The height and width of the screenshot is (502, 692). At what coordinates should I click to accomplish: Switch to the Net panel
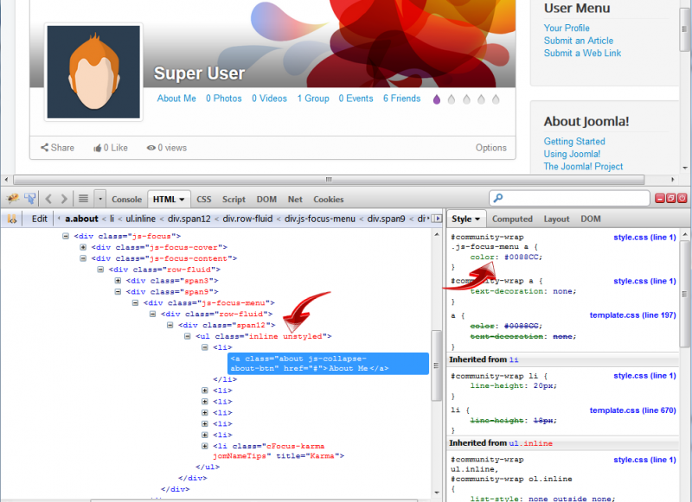(x=295, y=200)
